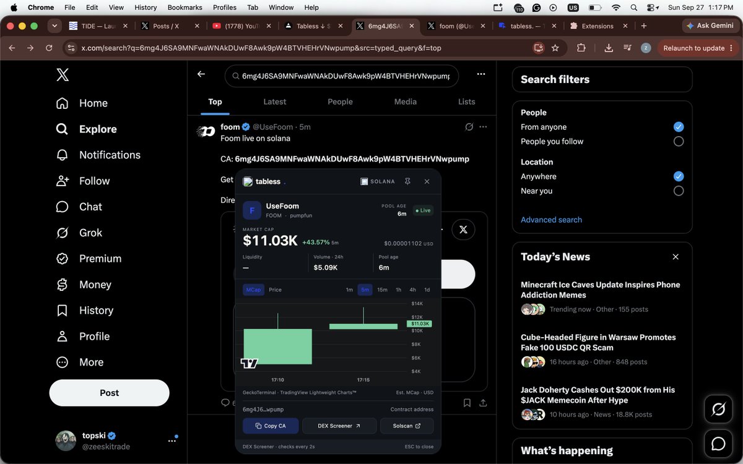The width and height of the screenshot is (743, 464).
Task: Open Grok in X sidebar
Action: (x=79, y=233)
